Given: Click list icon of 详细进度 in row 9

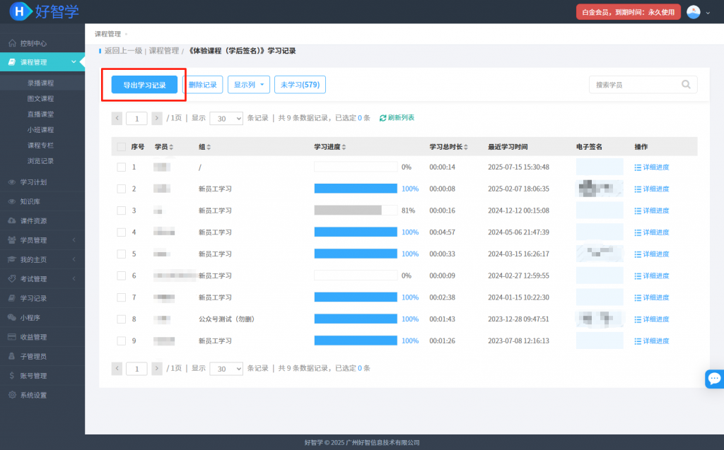Looking at the screenshot, I should coord(638,341).
